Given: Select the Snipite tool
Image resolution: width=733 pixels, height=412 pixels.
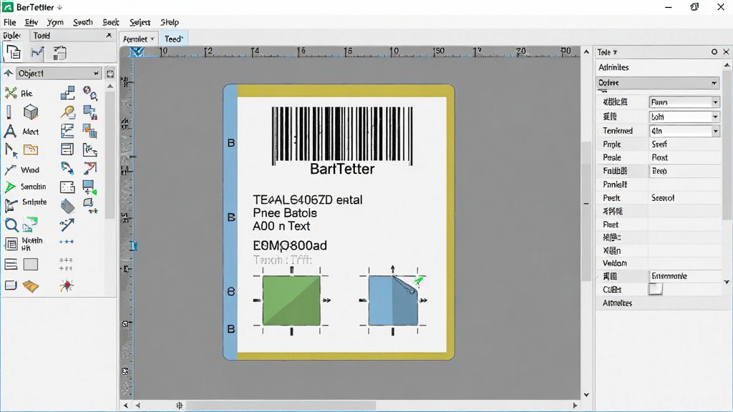Looking at the screenshot, I should point(11,205).
